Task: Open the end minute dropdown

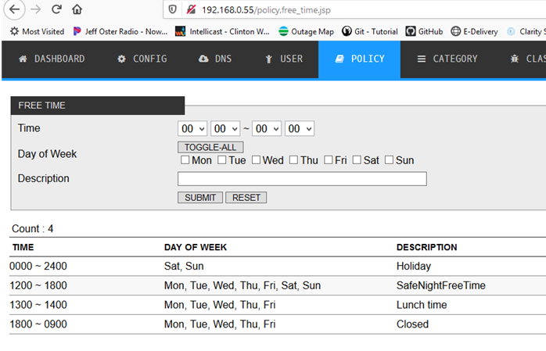Action: point(299,128)
